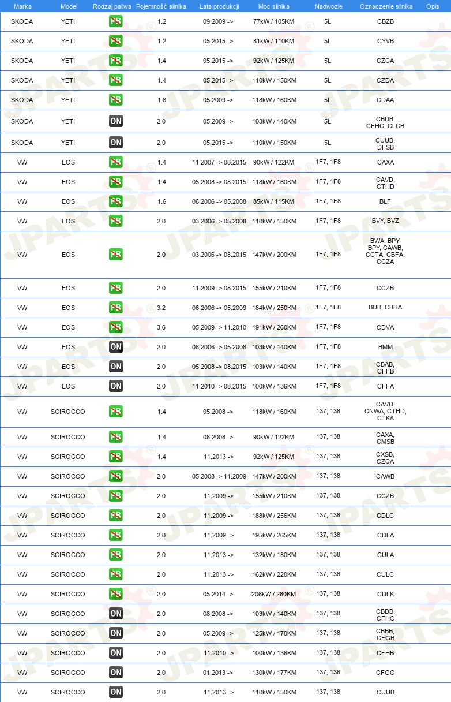This screenshot has width=451, height=702.
Task: Click petrol fuel icon in Yeti CDAA row
Action: (116, 100)
